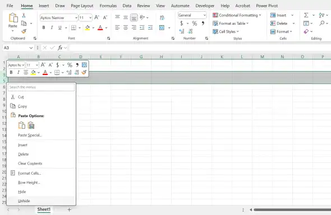Open ribbon Font Color dropdown arrow
331x215 pixels.
click(x=106, y=28)
